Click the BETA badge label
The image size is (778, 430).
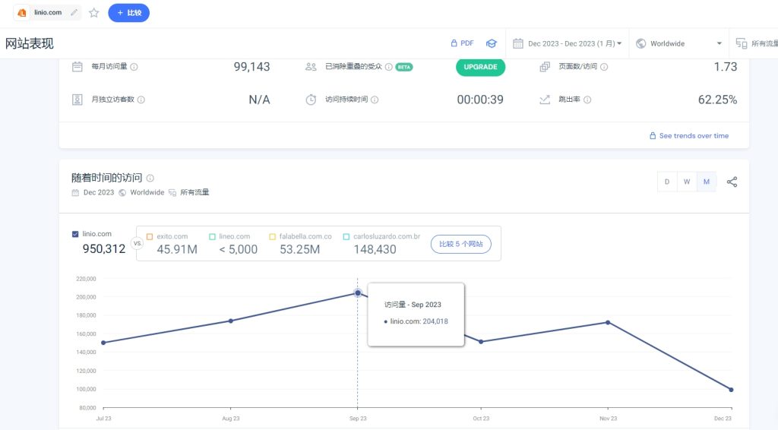point(404,67)
